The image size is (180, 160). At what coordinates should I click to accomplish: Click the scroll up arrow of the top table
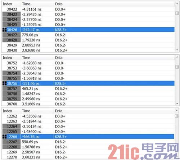pos(177,4)
